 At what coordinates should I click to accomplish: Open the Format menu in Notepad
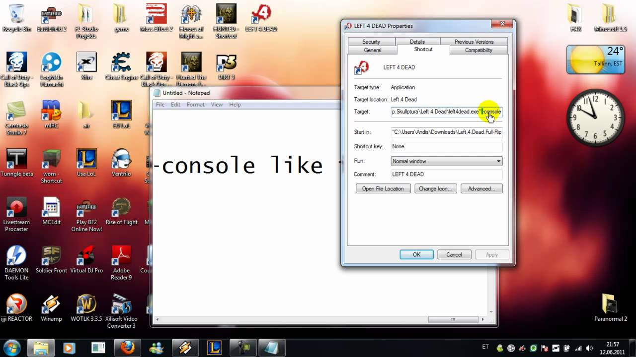coord(196,105)
